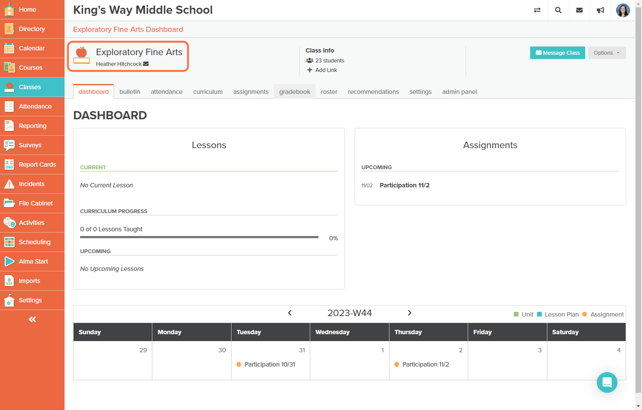Switch to the recommendations tab
The height and width of the screenshot is (410, 642).
pyautogui.click(x=373, y=92)
